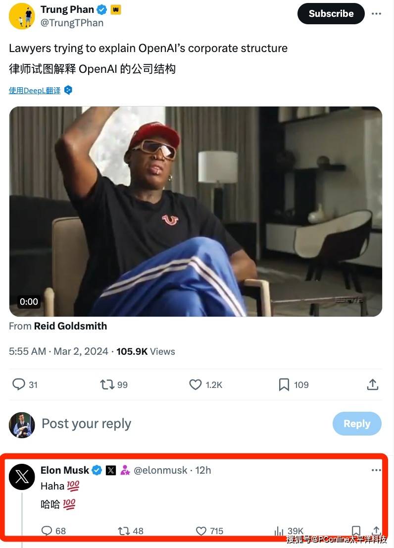Image resolution: width=394 pixels, height=548 pixels.
Task: Open Reid Goldsmith's profile link
Action: (x=70, y=326)
